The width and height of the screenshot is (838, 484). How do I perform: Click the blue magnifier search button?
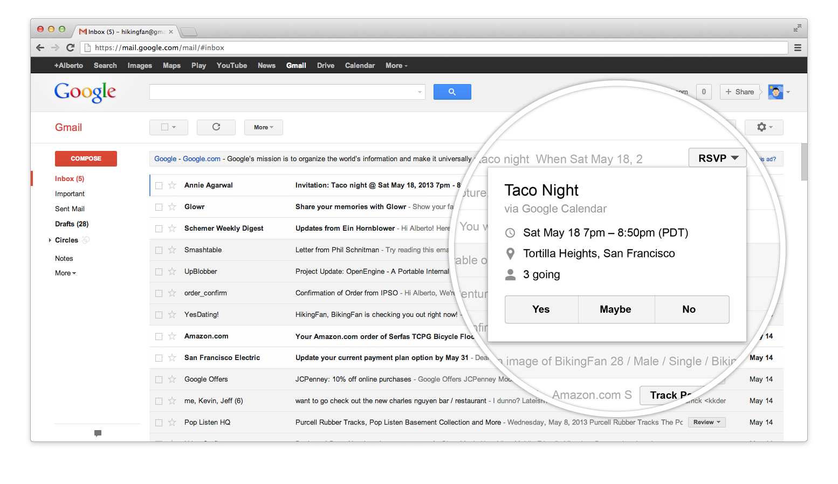click(452, 92)
